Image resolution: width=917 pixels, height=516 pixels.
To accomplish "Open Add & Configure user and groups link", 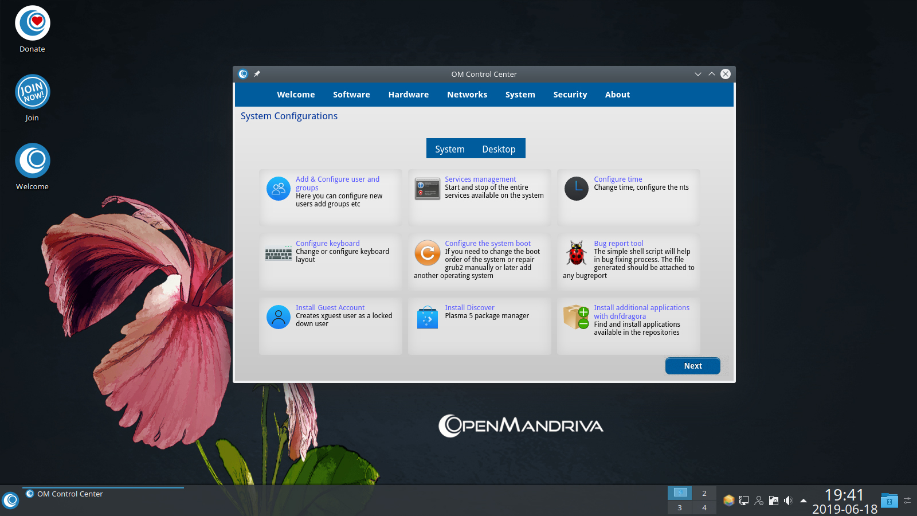I will pyautogui.click(x=338, y=183).
